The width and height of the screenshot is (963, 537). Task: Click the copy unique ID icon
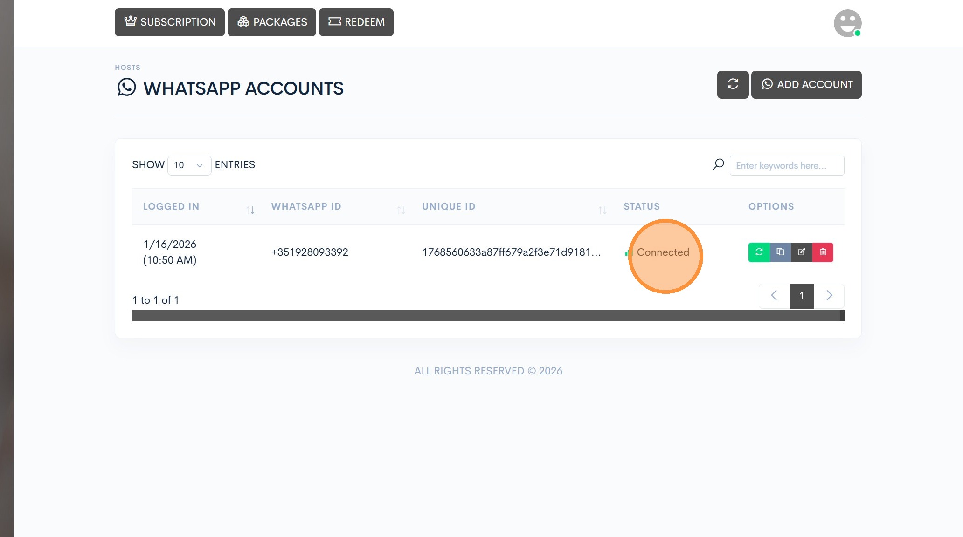pyautogui.click(x=780, y=252)
